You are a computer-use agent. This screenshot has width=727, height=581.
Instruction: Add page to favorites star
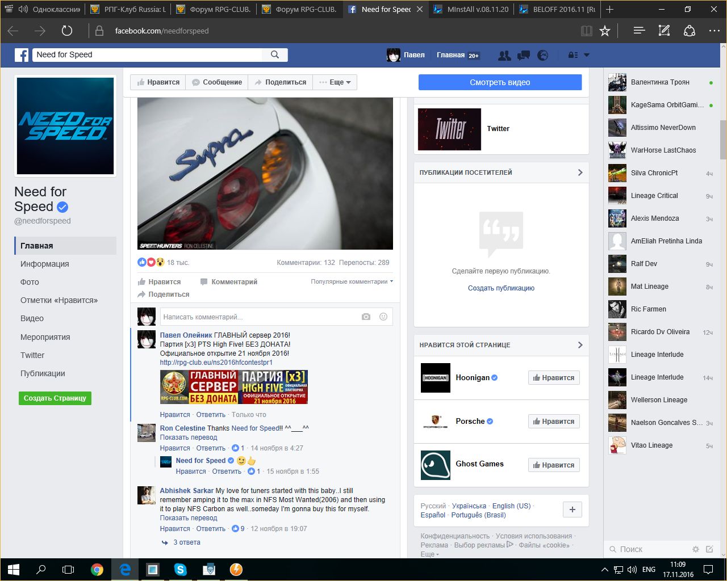click(605, 31)
